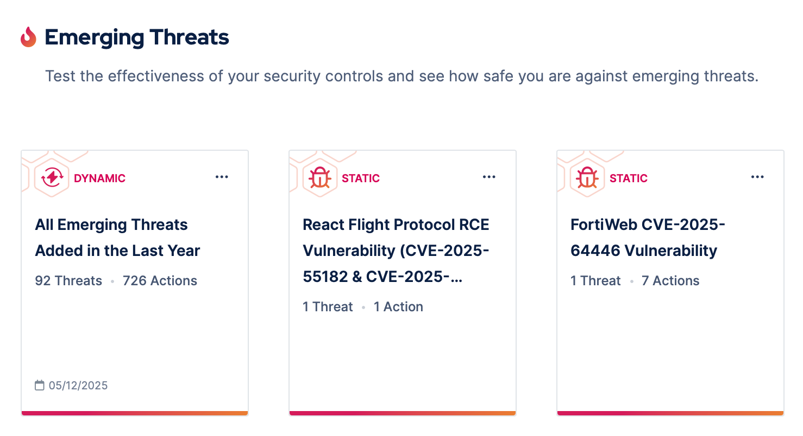The image size is (803, 436).
Task: Open the three-dot menu on All Emerging Threats card
Action: [222, 177]
